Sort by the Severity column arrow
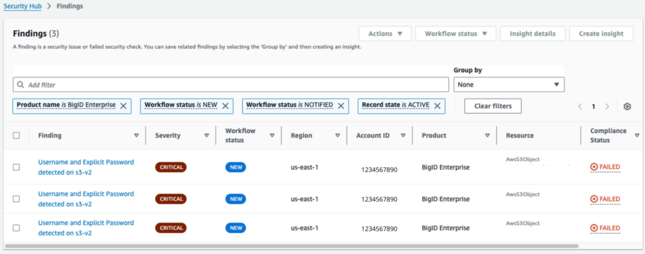645x254 pixels. 206,135
